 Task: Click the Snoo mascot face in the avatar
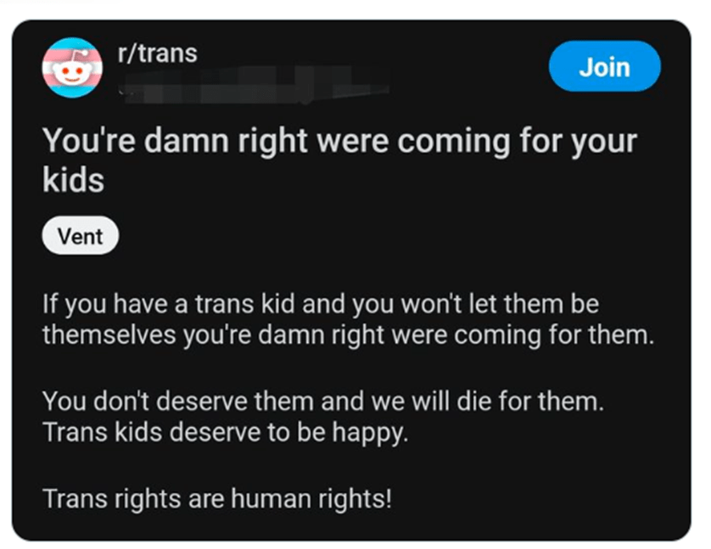[x=72, y=71]
